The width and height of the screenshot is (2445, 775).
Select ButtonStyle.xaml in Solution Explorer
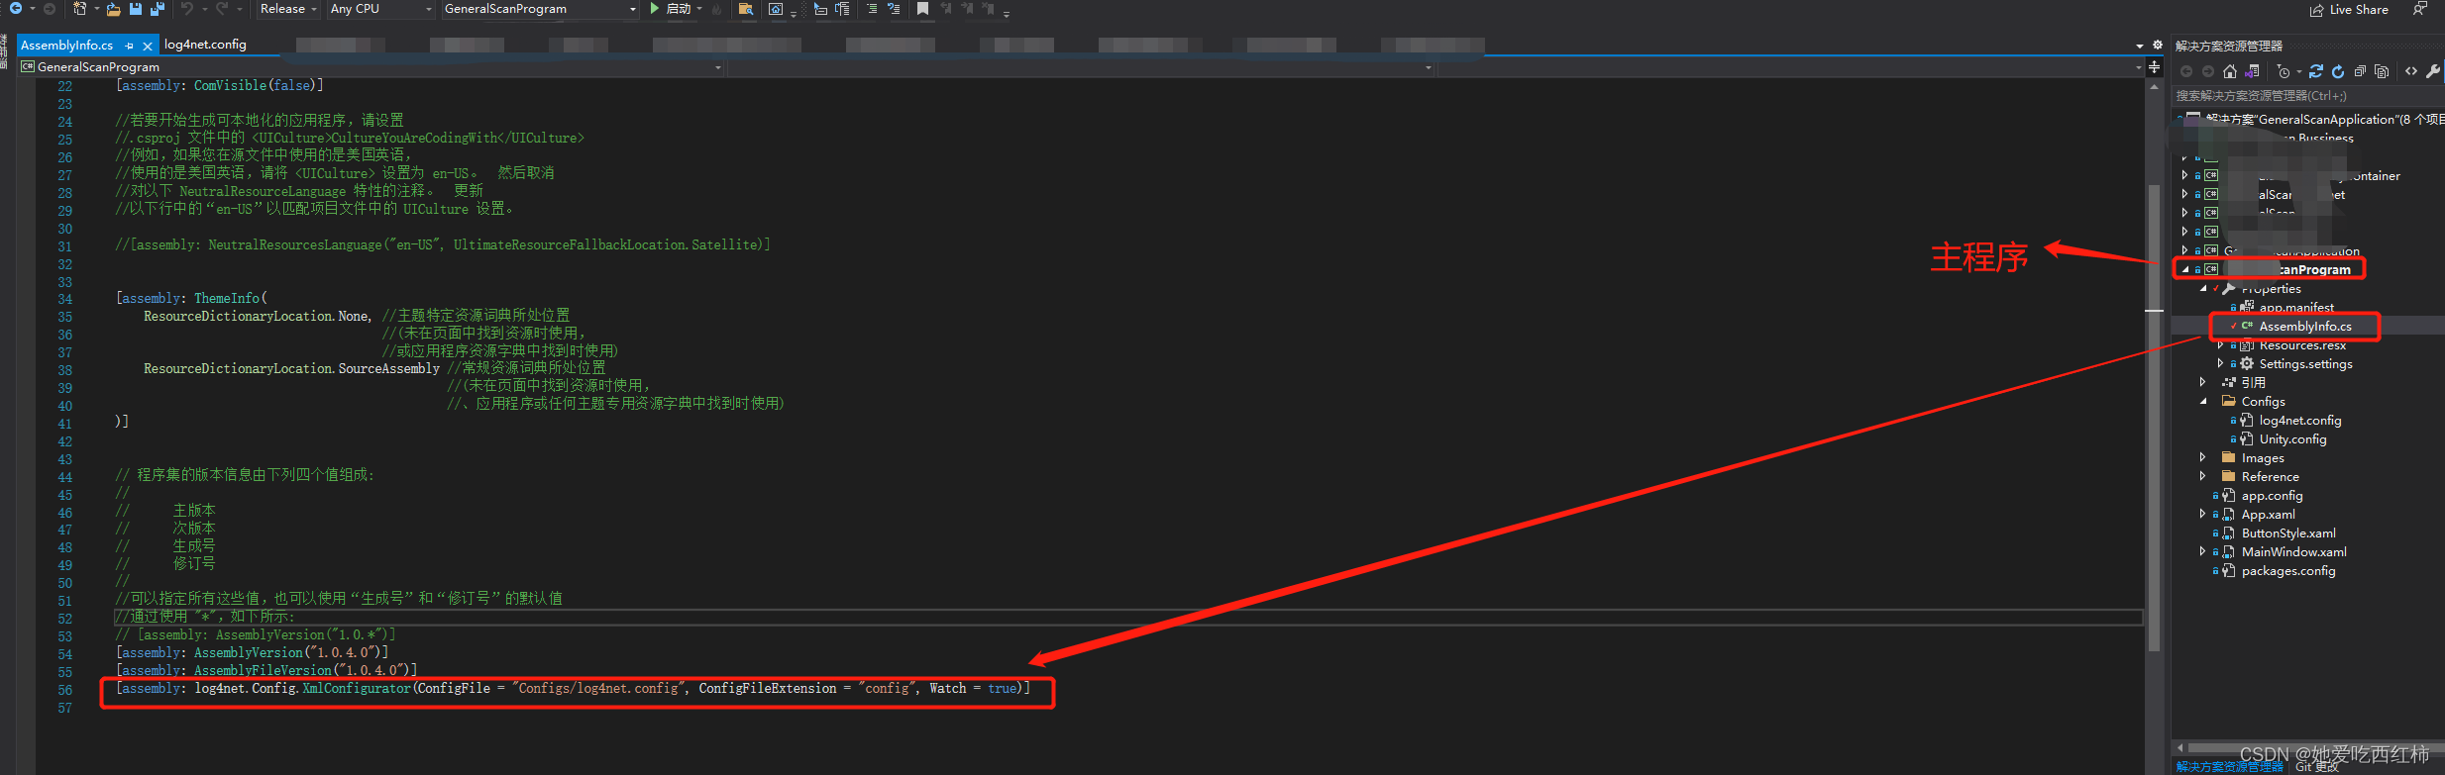pos(2288,533)
